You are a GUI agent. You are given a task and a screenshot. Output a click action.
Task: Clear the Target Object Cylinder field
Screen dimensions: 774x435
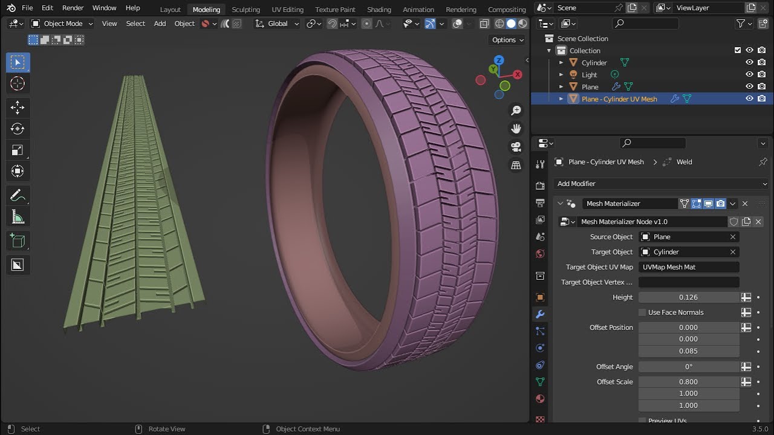[733, 252]
